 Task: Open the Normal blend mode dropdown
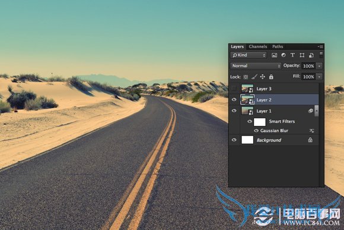click(256, 66)
